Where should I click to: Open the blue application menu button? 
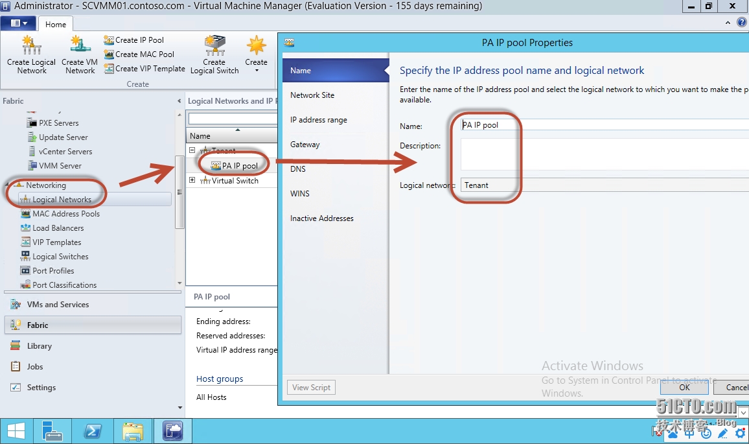click(x=19, y=23)
